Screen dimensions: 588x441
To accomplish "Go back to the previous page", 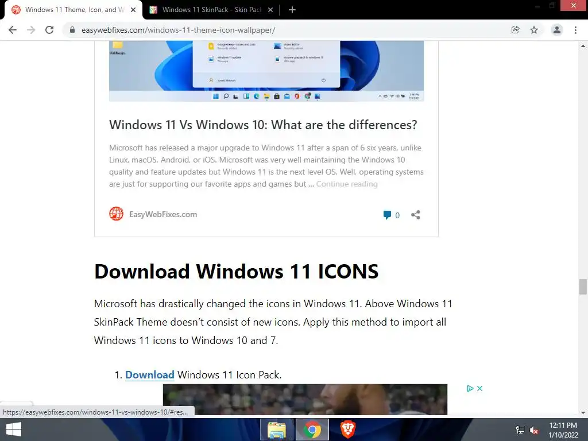I will (x=13, y=30).
